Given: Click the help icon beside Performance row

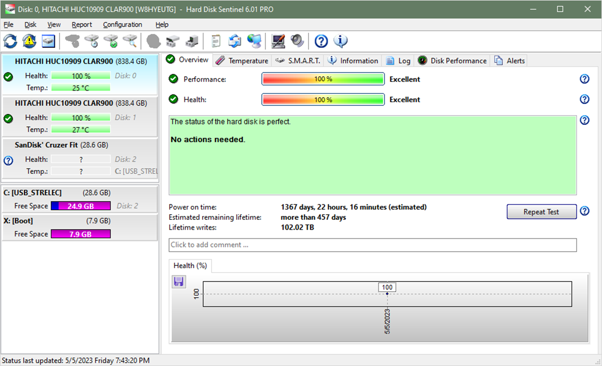Looking at the screenshot, I should (x=584, y=79).
